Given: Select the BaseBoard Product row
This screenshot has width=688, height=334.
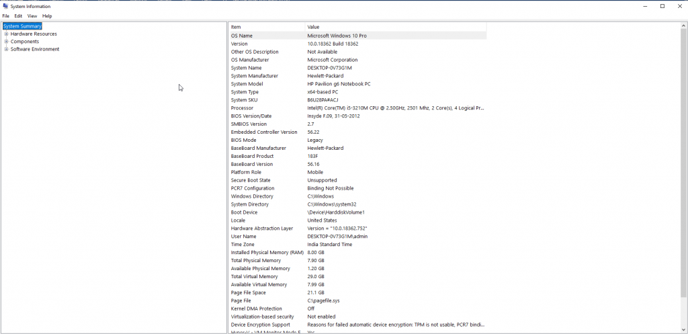Looking at the screenshot, I should tap(357, 156).
